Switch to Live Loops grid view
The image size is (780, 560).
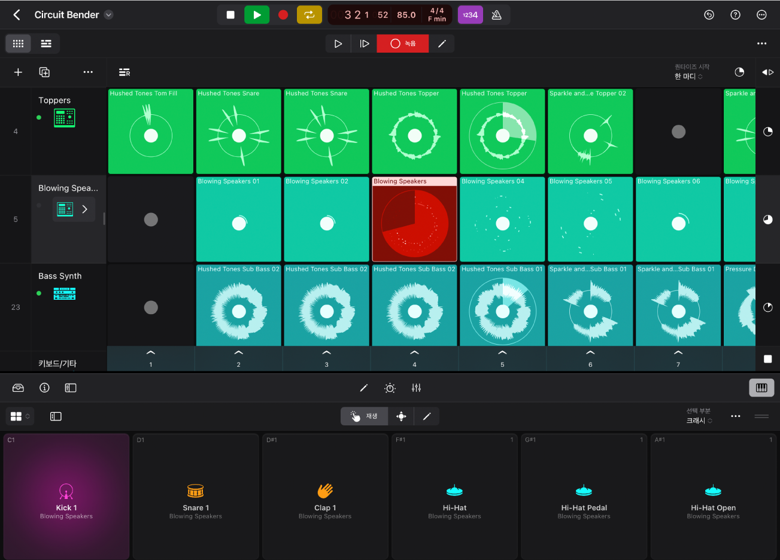[x=18, y=44]
